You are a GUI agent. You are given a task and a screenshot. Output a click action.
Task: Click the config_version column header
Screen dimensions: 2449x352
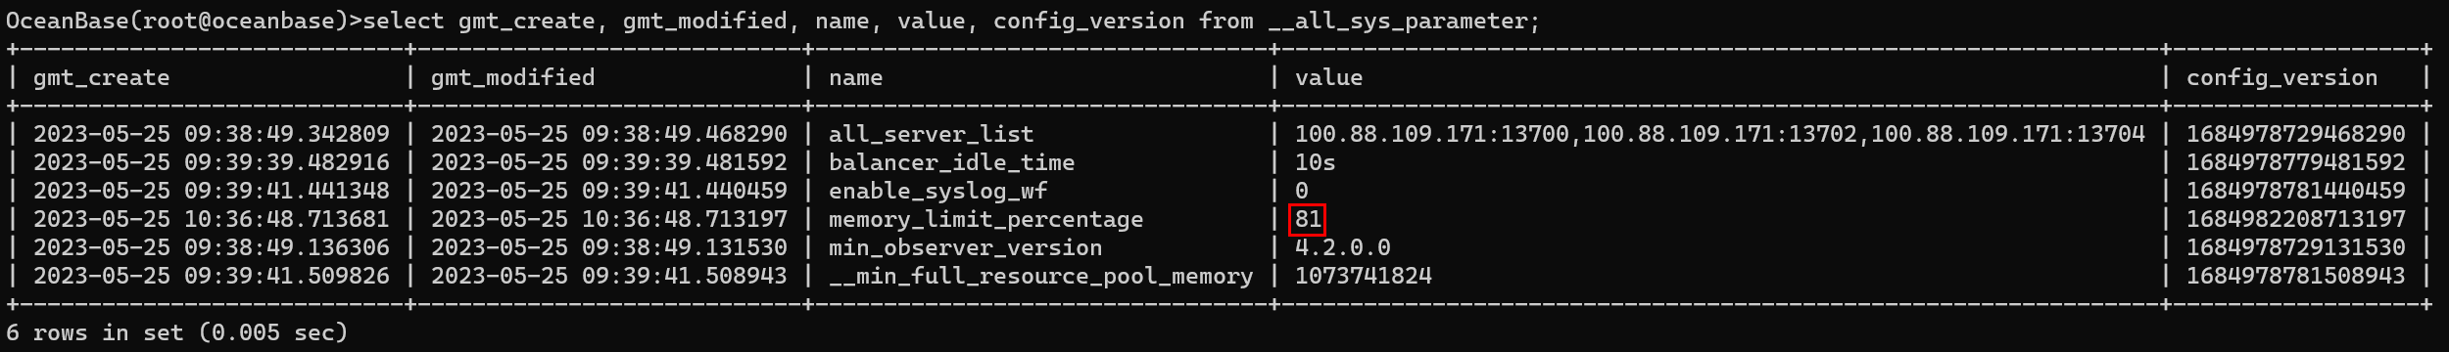click(2281, 78)
